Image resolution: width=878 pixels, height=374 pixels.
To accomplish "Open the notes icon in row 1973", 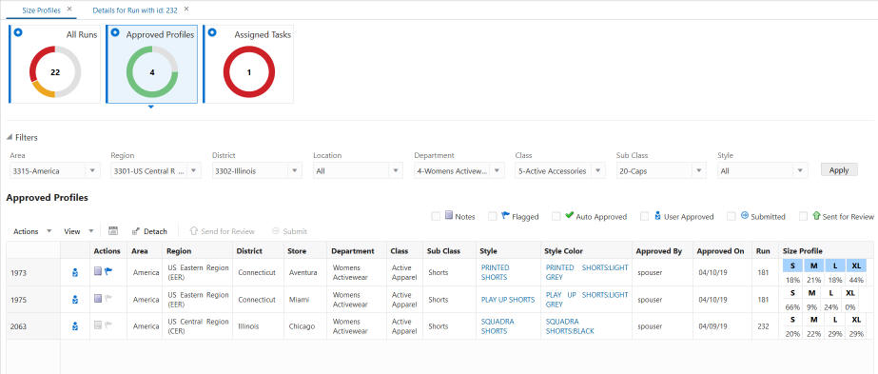I will (x=98, y=271).
